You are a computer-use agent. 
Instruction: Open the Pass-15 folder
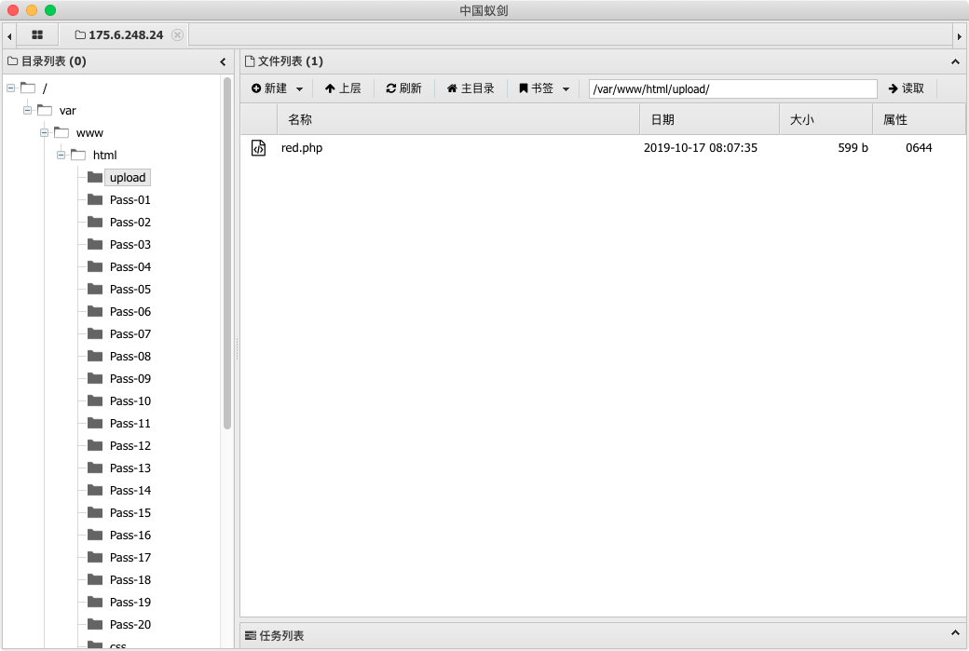[119, 512]
